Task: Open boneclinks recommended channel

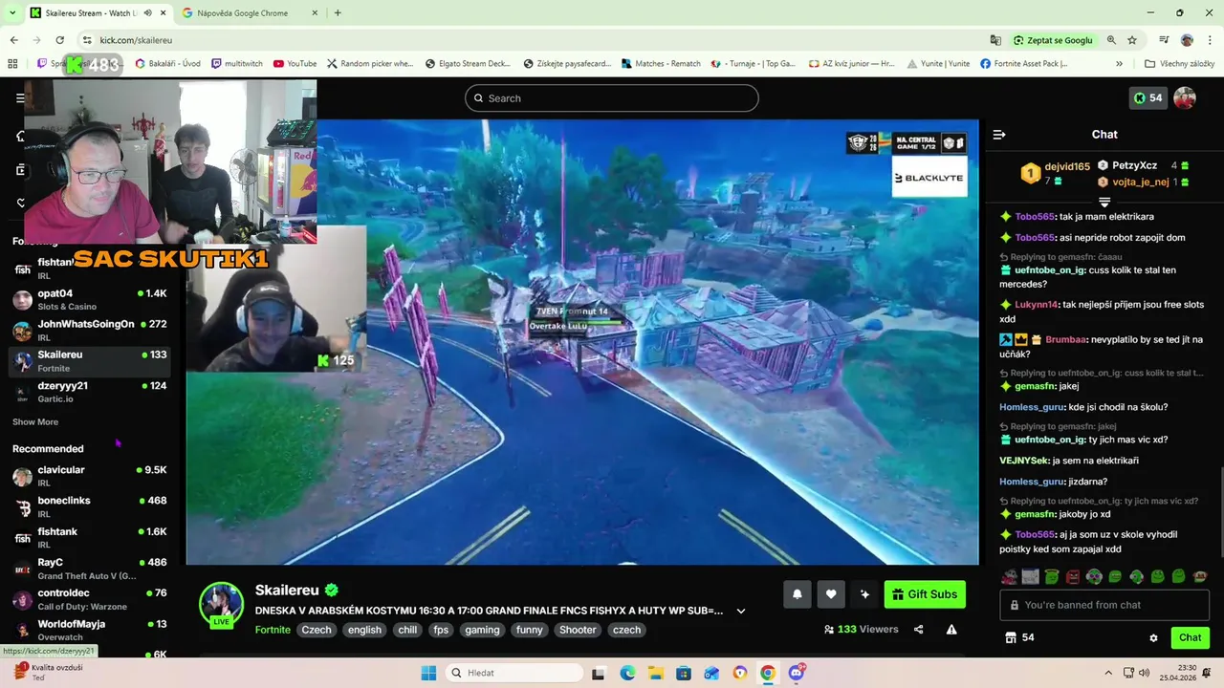Action: (x=90, y=507)
